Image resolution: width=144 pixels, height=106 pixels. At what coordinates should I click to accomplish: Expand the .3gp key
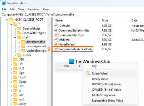coord(11,73)
